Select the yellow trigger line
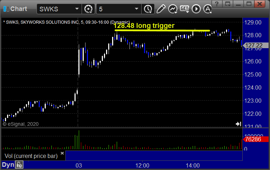Image resolution: width=270 pixels, height=170 pixels. click(162, 30)
